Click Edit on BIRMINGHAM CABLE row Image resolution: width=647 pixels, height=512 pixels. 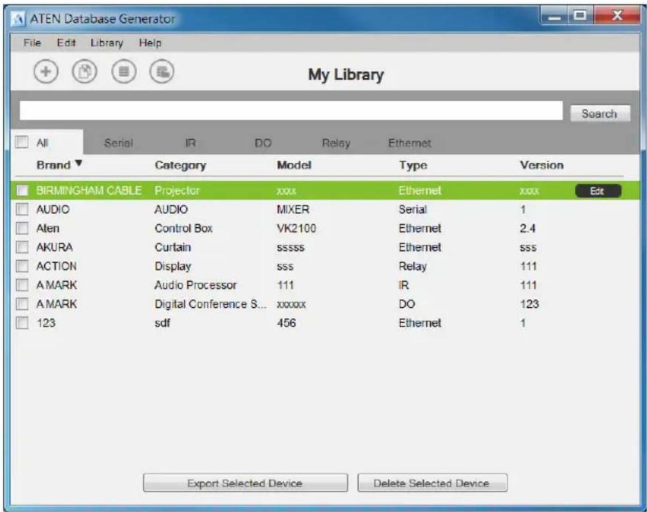tap(598, 191)
